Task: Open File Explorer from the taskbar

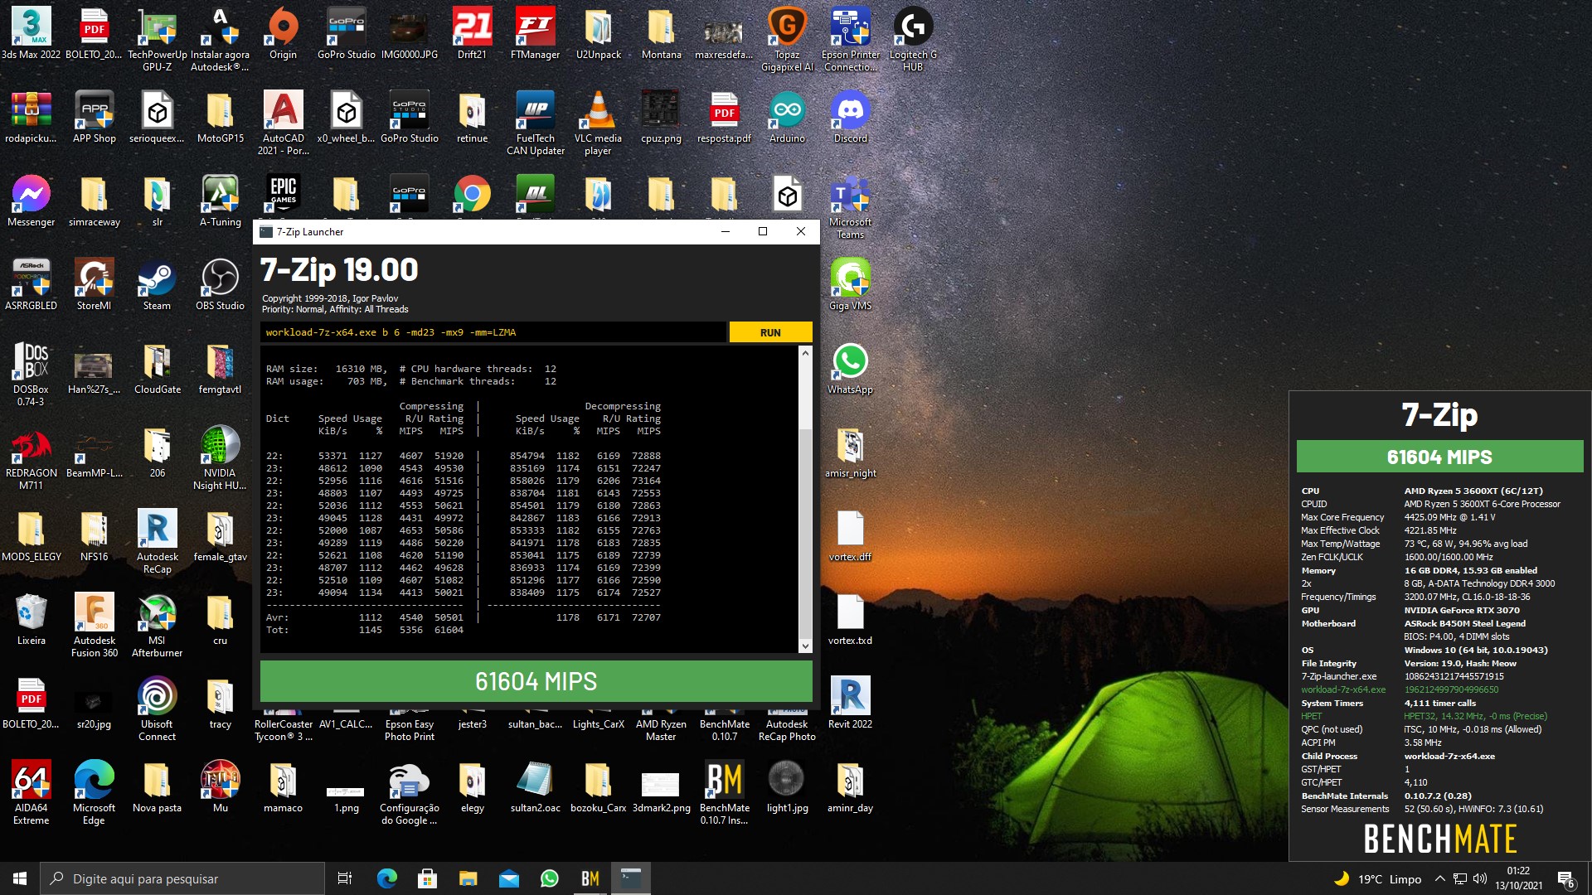Action: click(x=468, y=878)
